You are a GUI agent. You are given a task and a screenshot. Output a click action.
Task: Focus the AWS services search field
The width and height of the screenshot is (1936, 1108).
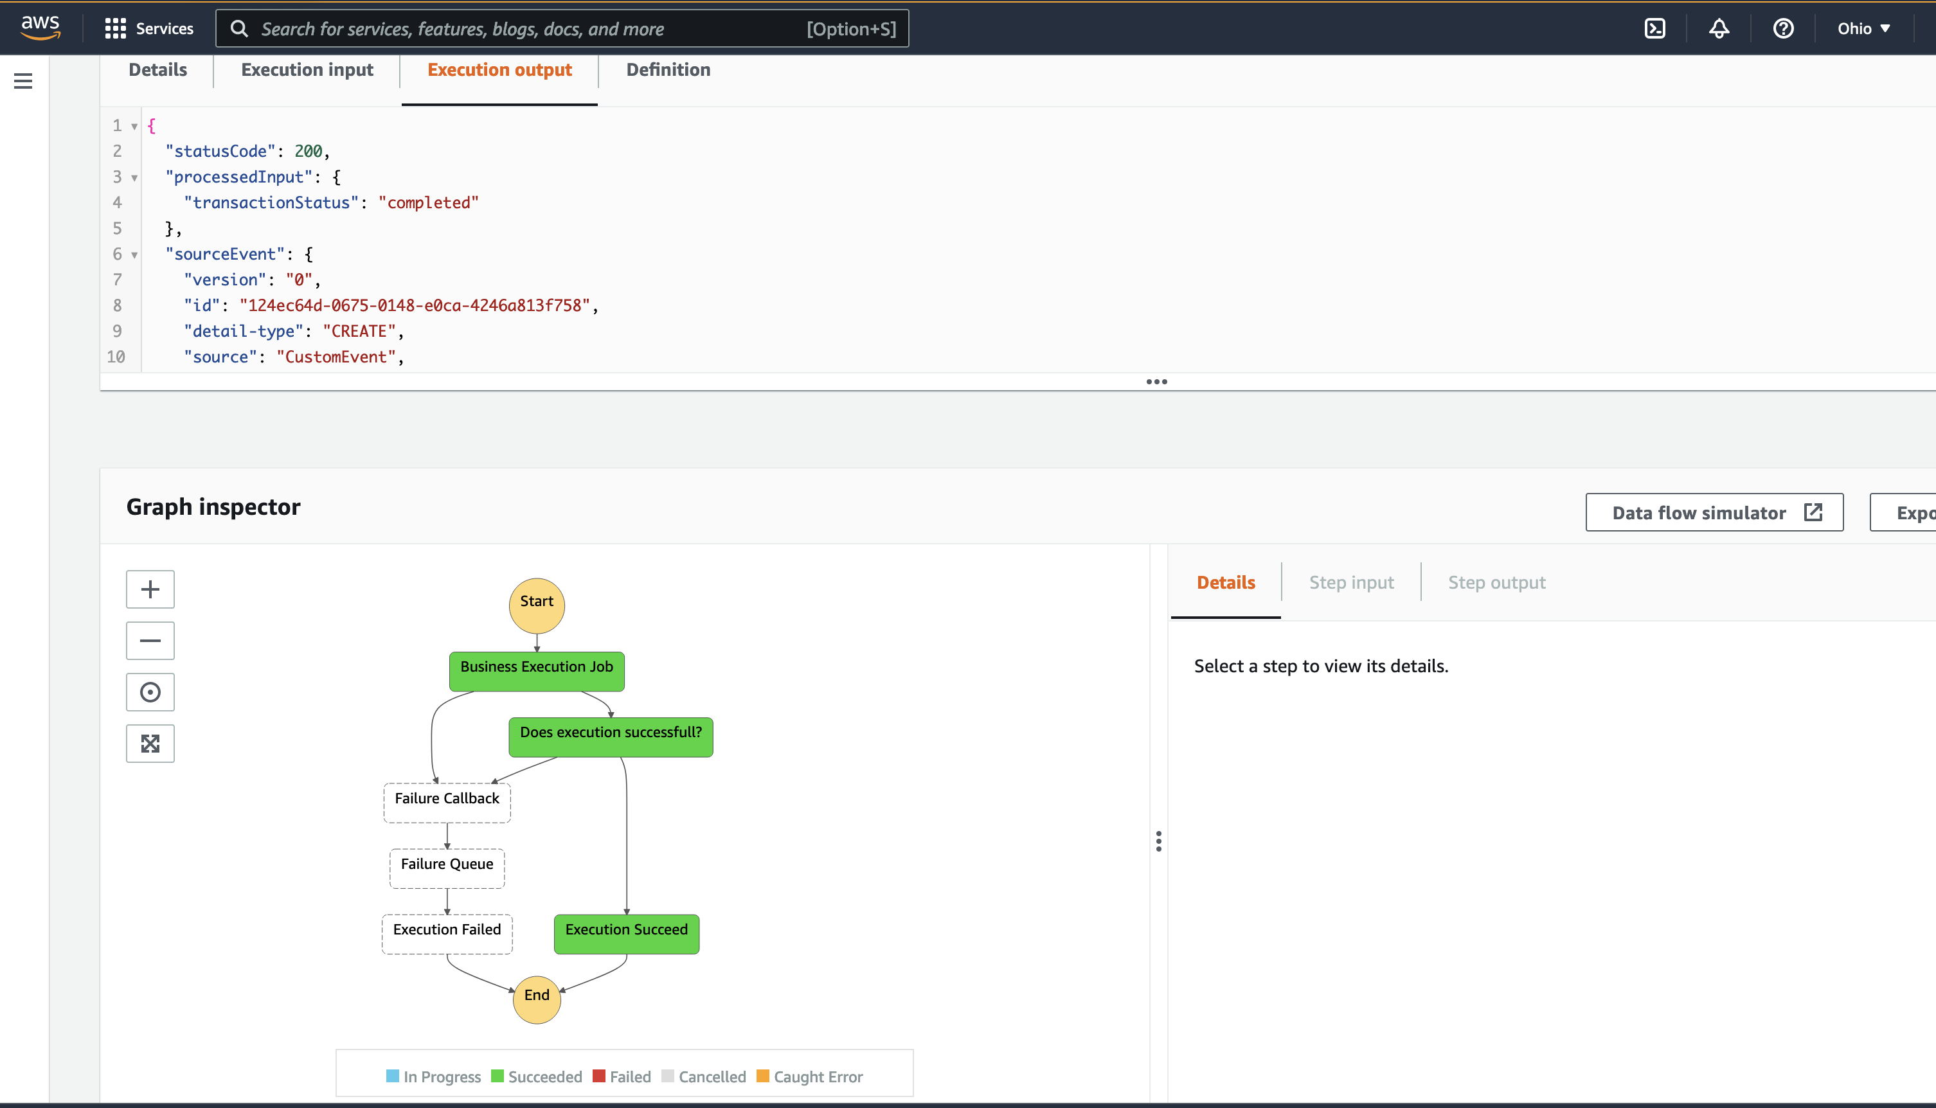click(562, 29)
